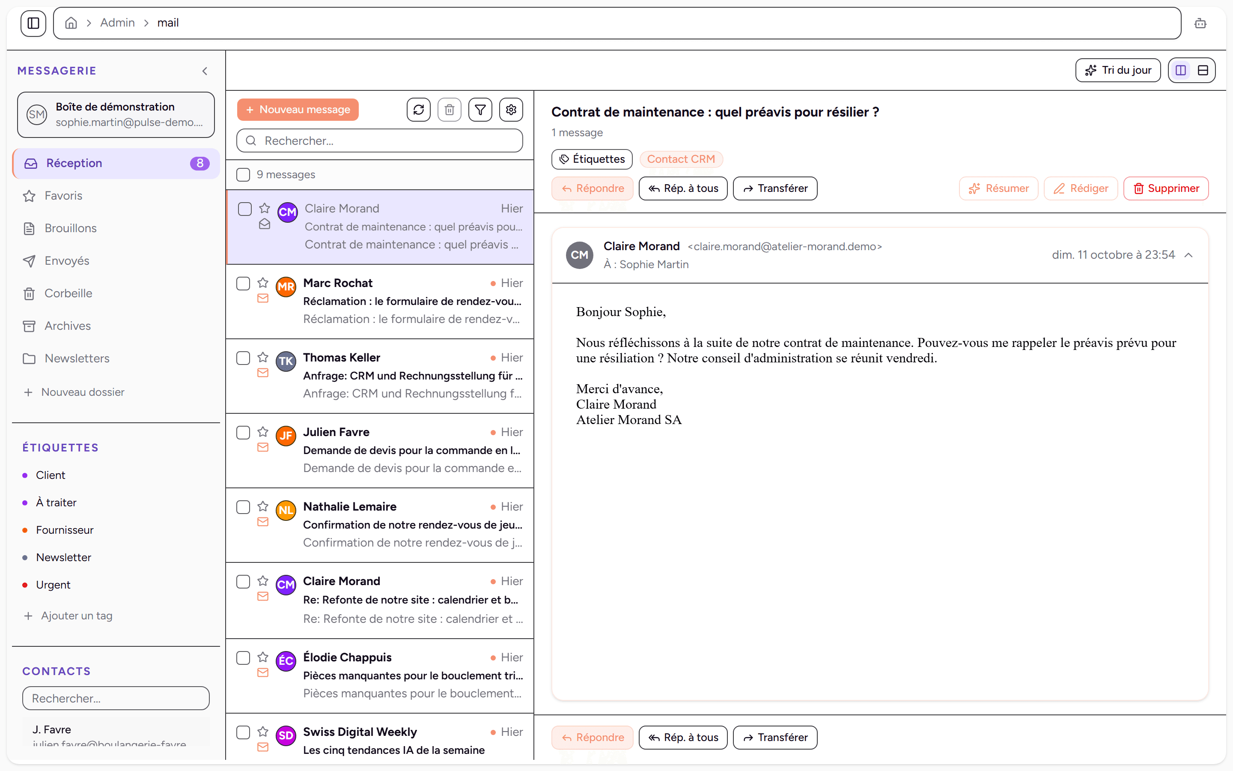Refresh the message list
This screenshot has width=1233, height=771.
419,110
